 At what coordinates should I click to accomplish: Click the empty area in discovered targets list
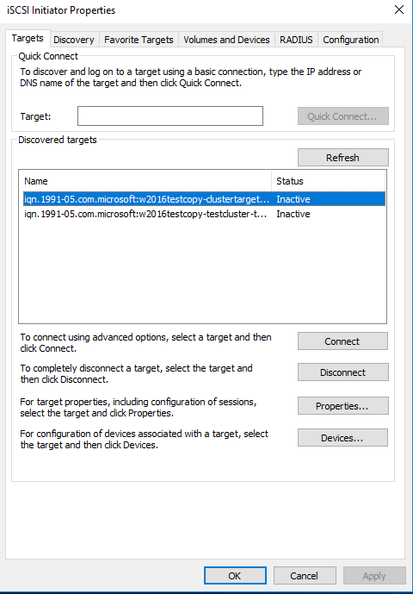202,272
